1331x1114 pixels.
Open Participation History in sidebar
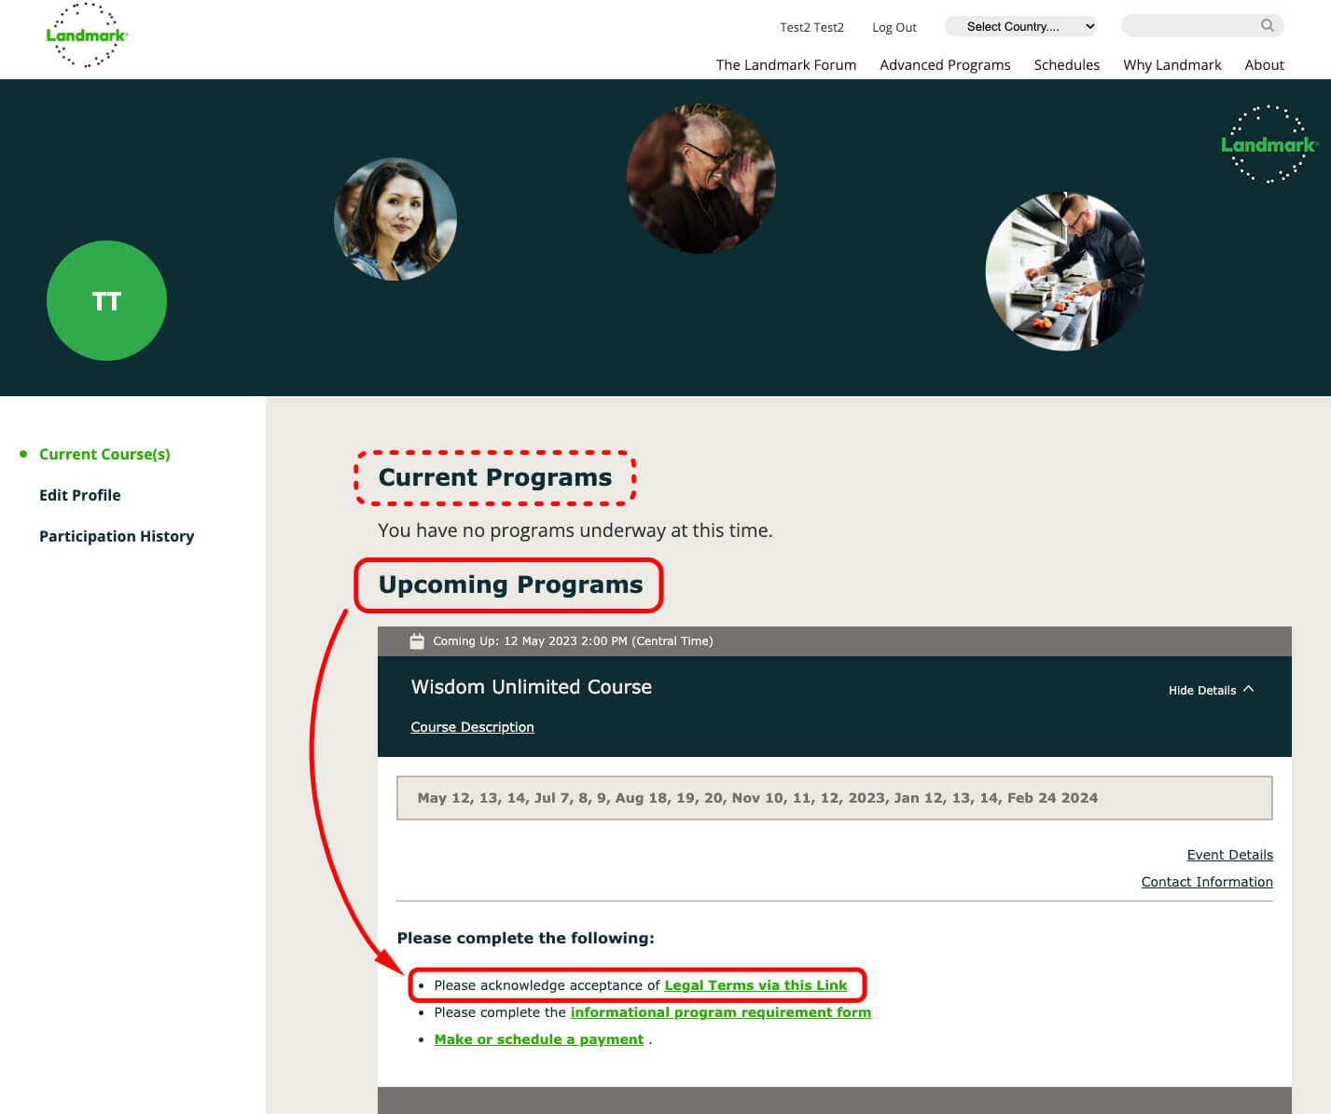click(x=117, y=536)
